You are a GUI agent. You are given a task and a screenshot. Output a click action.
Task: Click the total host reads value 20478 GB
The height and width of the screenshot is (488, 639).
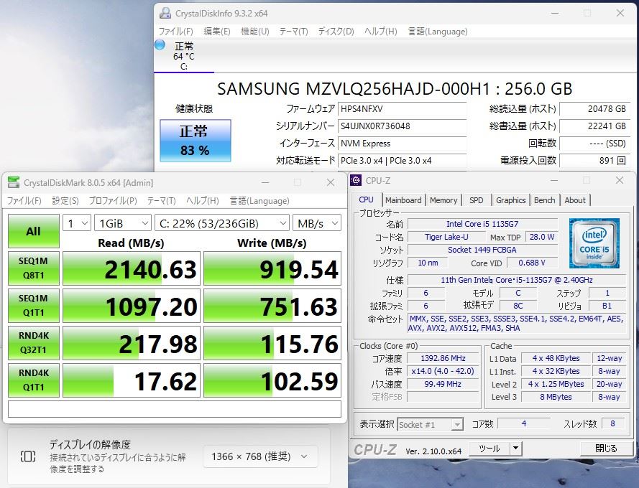click(594, 108)
